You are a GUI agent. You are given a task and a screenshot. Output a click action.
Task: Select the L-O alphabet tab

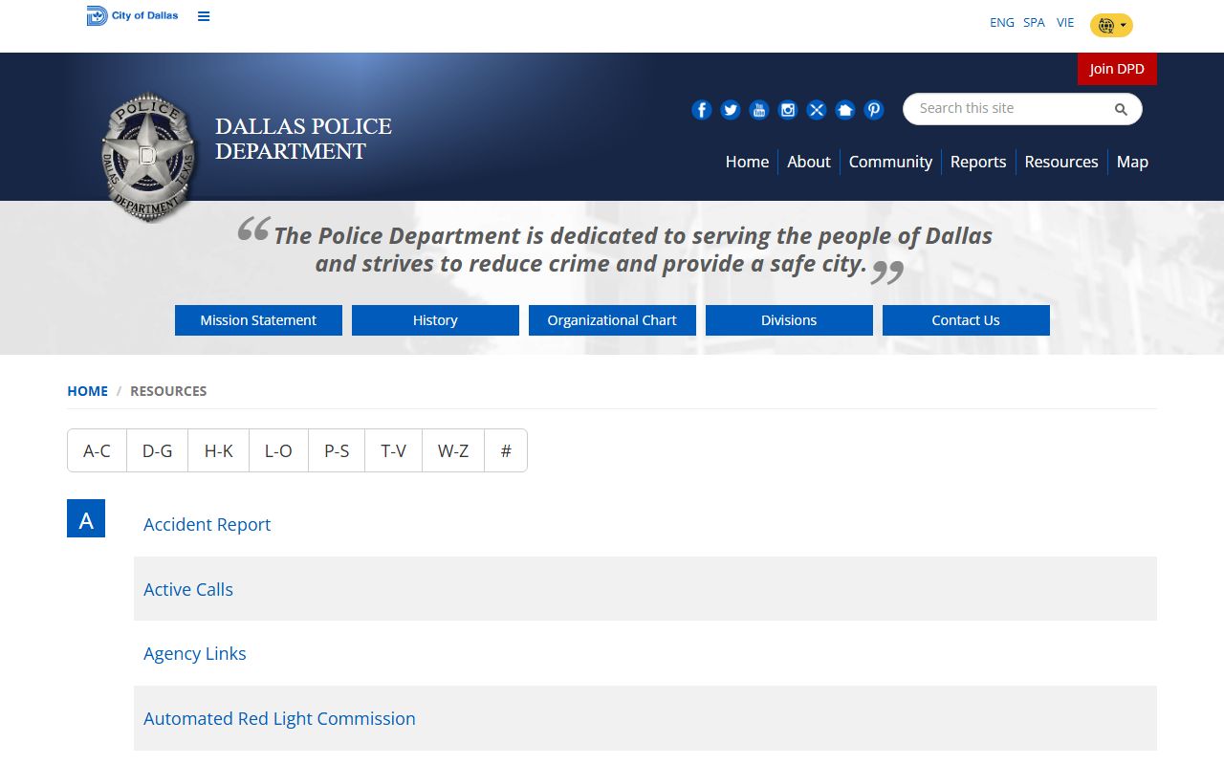coord(278,450)
